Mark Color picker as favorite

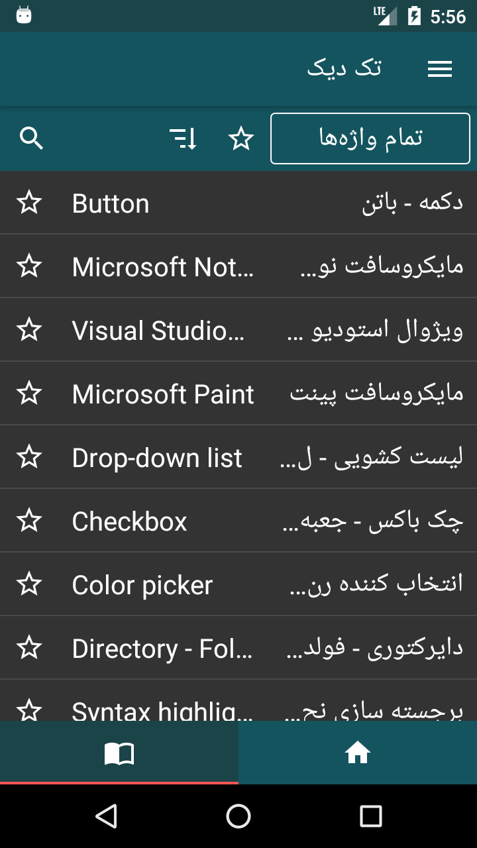point(29,584)
